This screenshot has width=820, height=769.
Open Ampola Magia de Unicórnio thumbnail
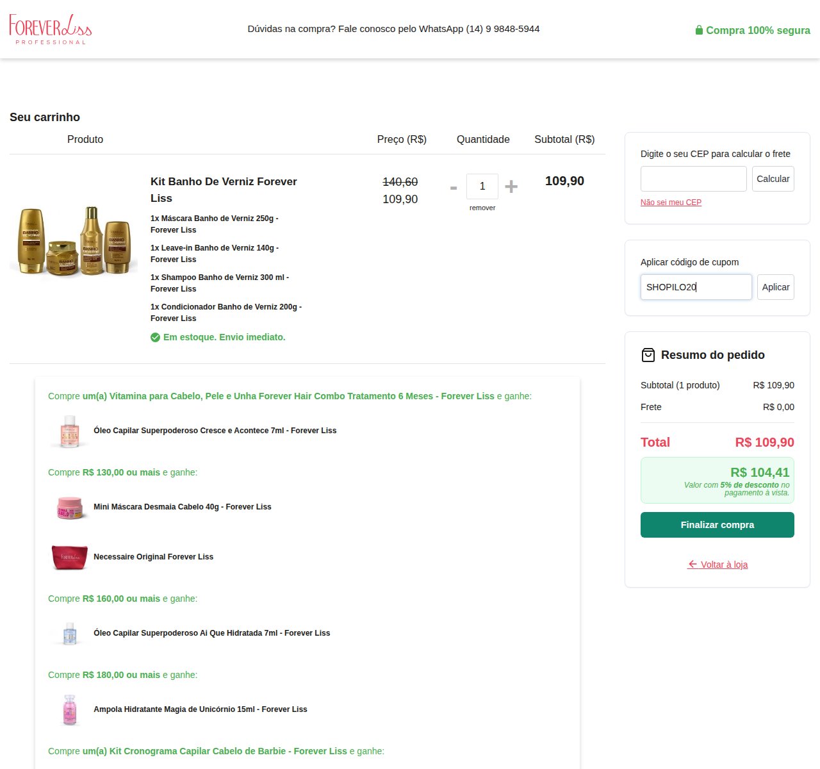[x=70, y=709]
